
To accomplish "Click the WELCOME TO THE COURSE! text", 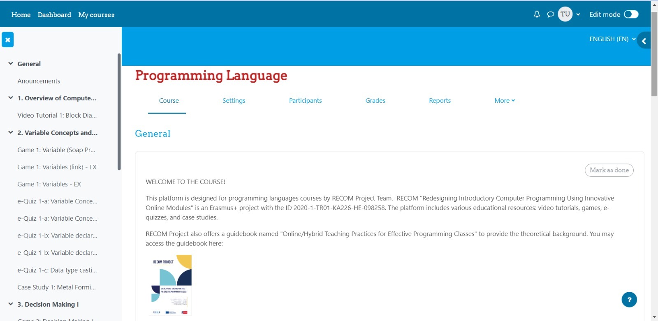I will coord(185,182).
